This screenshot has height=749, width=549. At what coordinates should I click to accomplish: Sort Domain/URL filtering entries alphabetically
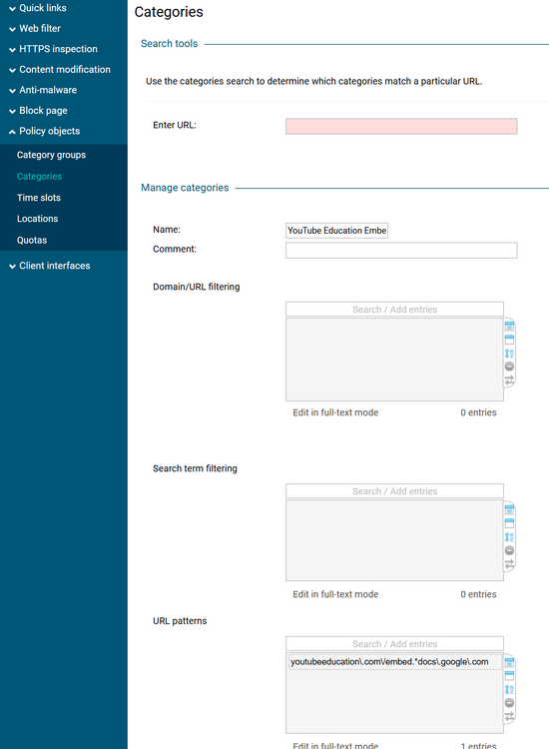[x=509, y=354]
